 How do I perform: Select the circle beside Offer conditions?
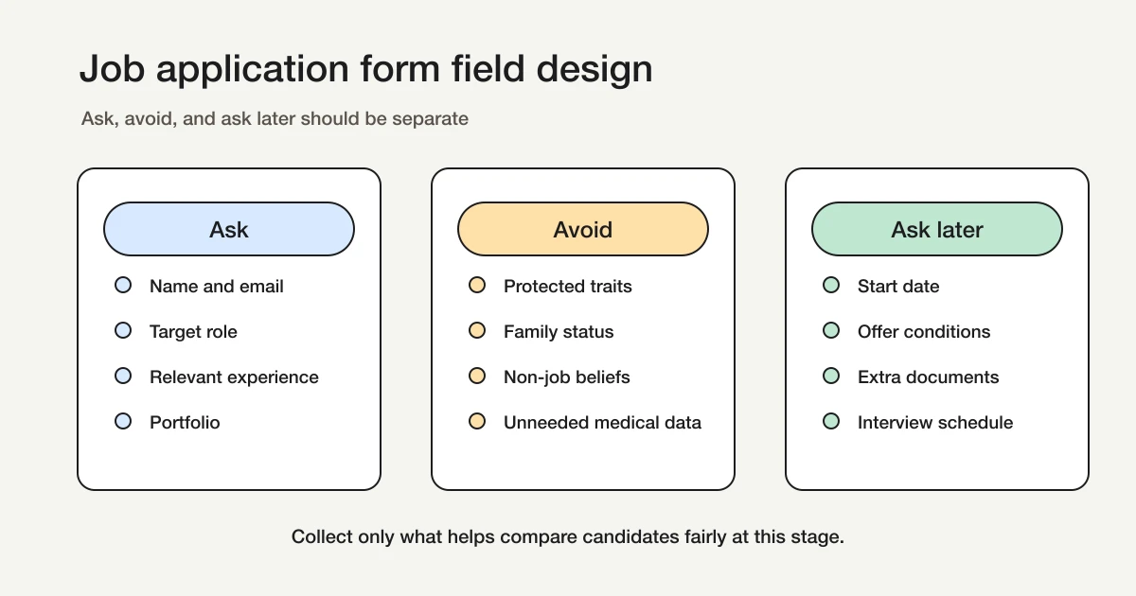831,330
